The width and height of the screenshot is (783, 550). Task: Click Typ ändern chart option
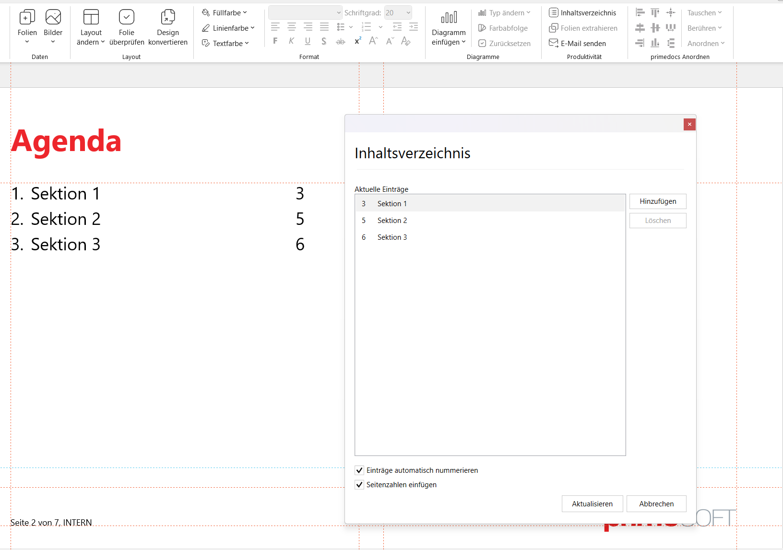point(504,13)
